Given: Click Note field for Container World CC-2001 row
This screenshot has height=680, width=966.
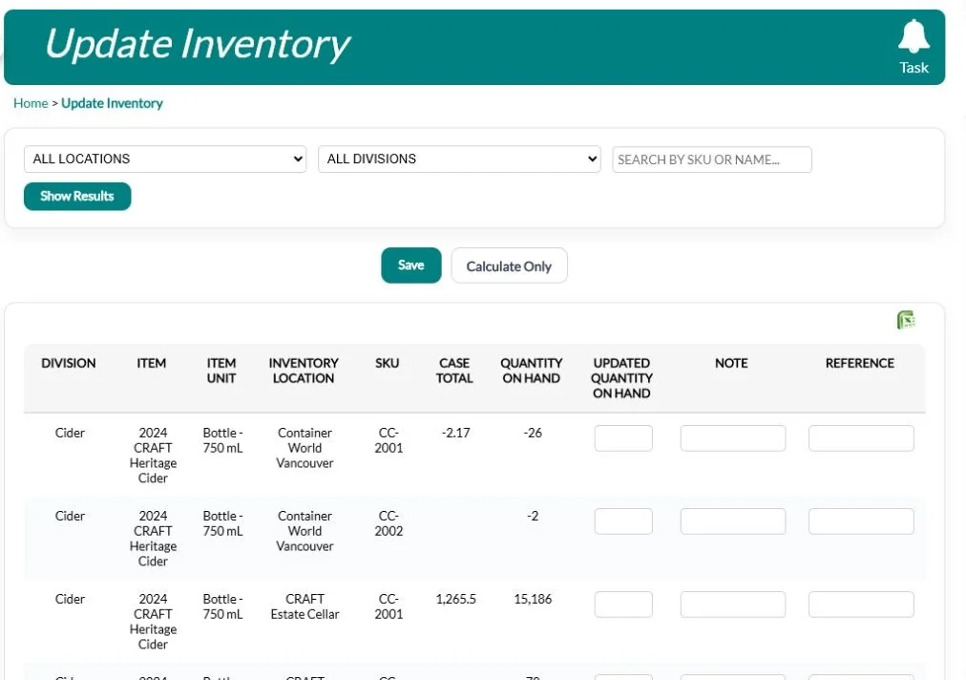Looking at the screenshot, I should [x=732, y=438].
